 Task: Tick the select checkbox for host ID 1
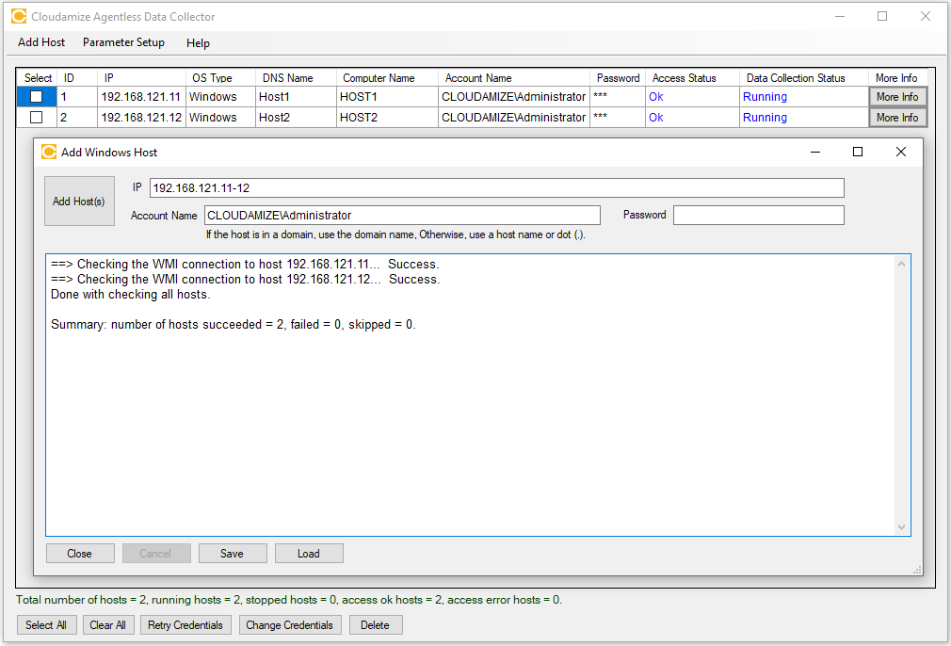pyautogui.click(x=36, y=97)
